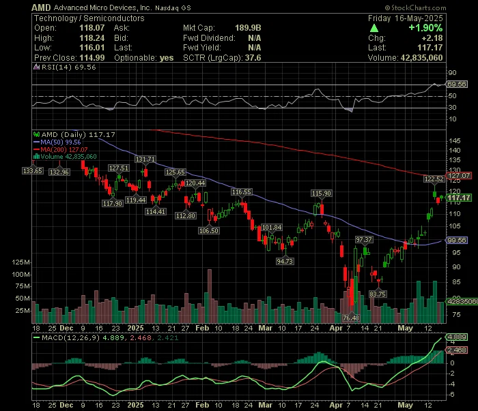
Task: Click the 76.48 low annotation
Action: (x=351, y=318)
